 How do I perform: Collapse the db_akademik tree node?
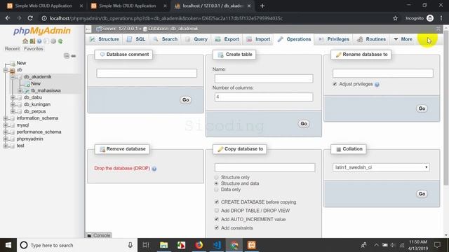coord(13,77)
